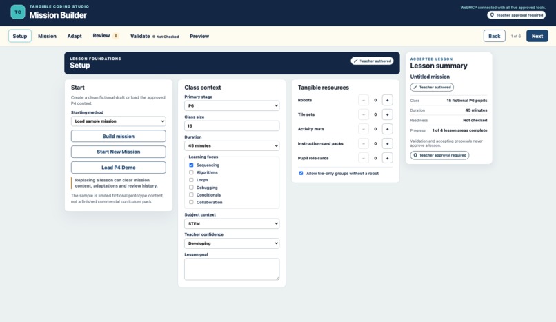Screen dimensions: 556x322
Task: Click '1 of 4 lesson areas complete'
Action: 459,130
